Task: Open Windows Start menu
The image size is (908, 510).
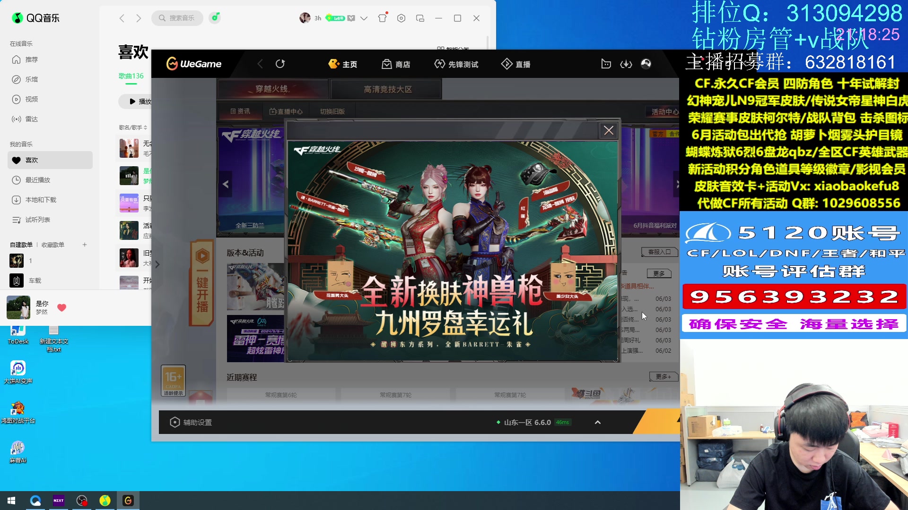Action: pos(11,501)
